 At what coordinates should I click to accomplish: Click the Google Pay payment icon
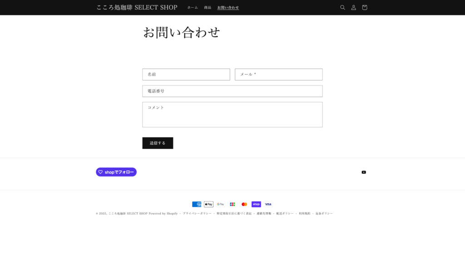pyautogui.click(x=220, y=204)
